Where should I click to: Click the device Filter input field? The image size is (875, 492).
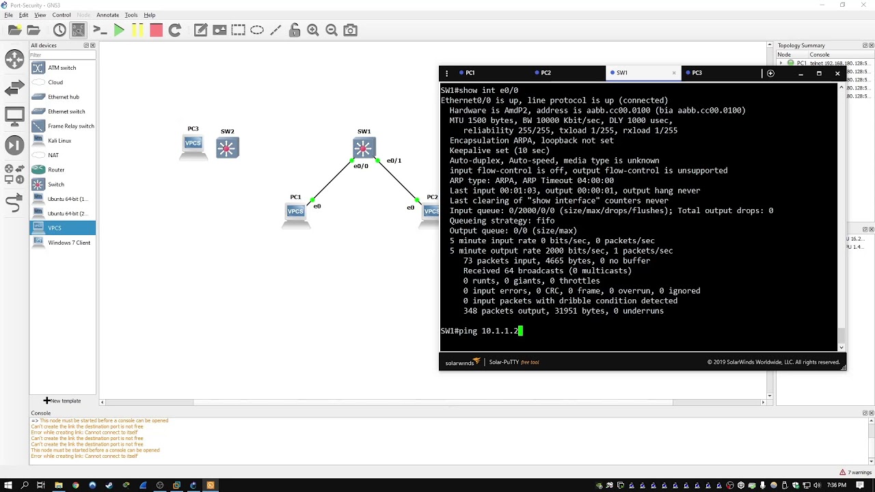coord(62,55)
